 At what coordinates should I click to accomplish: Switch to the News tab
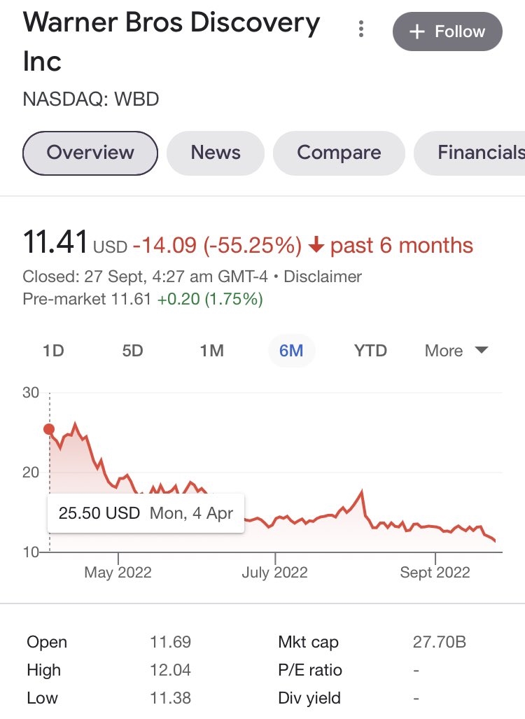click(216, 153)
